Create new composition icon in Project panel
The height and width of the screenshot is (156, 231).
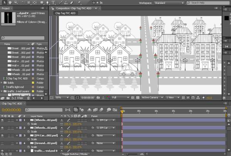13,98
